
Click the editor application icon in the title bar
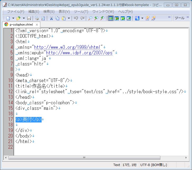click(5, 5)
